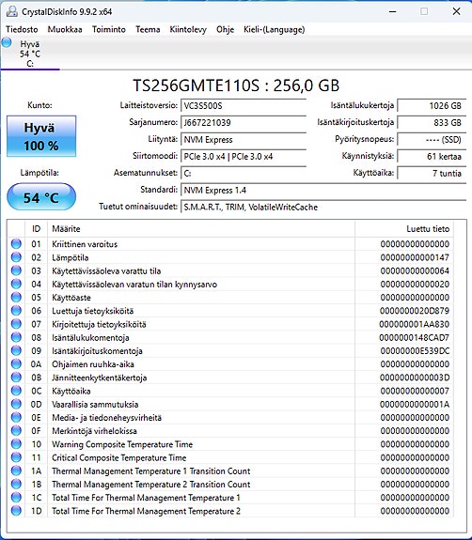Click the Hyvä 100 % health status button
Image resolution: width=472 pixels, height=540 pixels.
(41, 136)
